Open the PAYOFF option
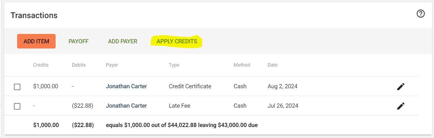Image resolution: width=434 pixels, height=138 pixels. [79, 41]
